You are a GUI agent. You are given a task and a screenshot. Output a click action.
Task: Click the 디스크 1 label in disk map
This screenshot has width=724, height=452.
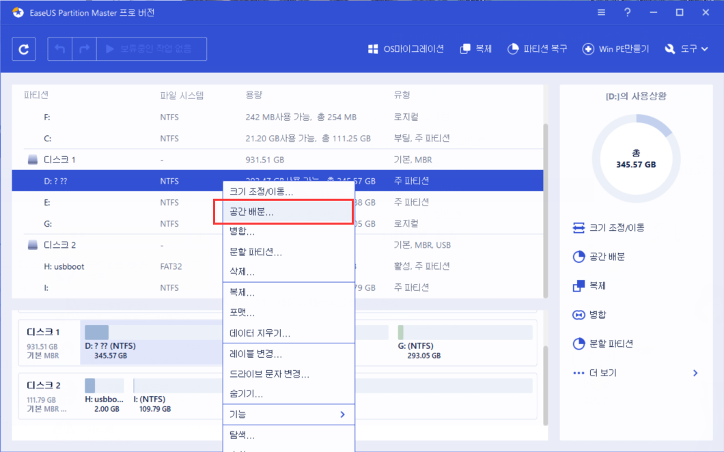[43, 332]
